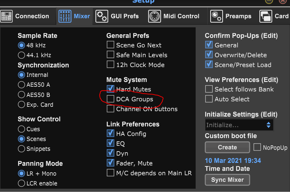Click the Mixer faders icon
Viewport: 290px width, 192px height.
[x=65, y=16]
